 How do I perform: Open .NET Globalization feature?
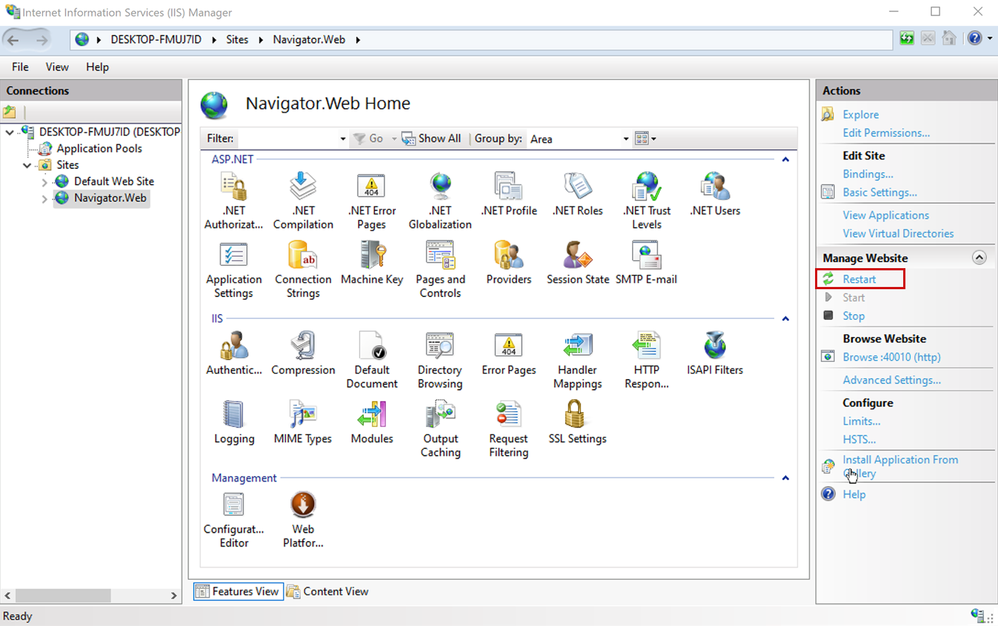pos(440,201)
